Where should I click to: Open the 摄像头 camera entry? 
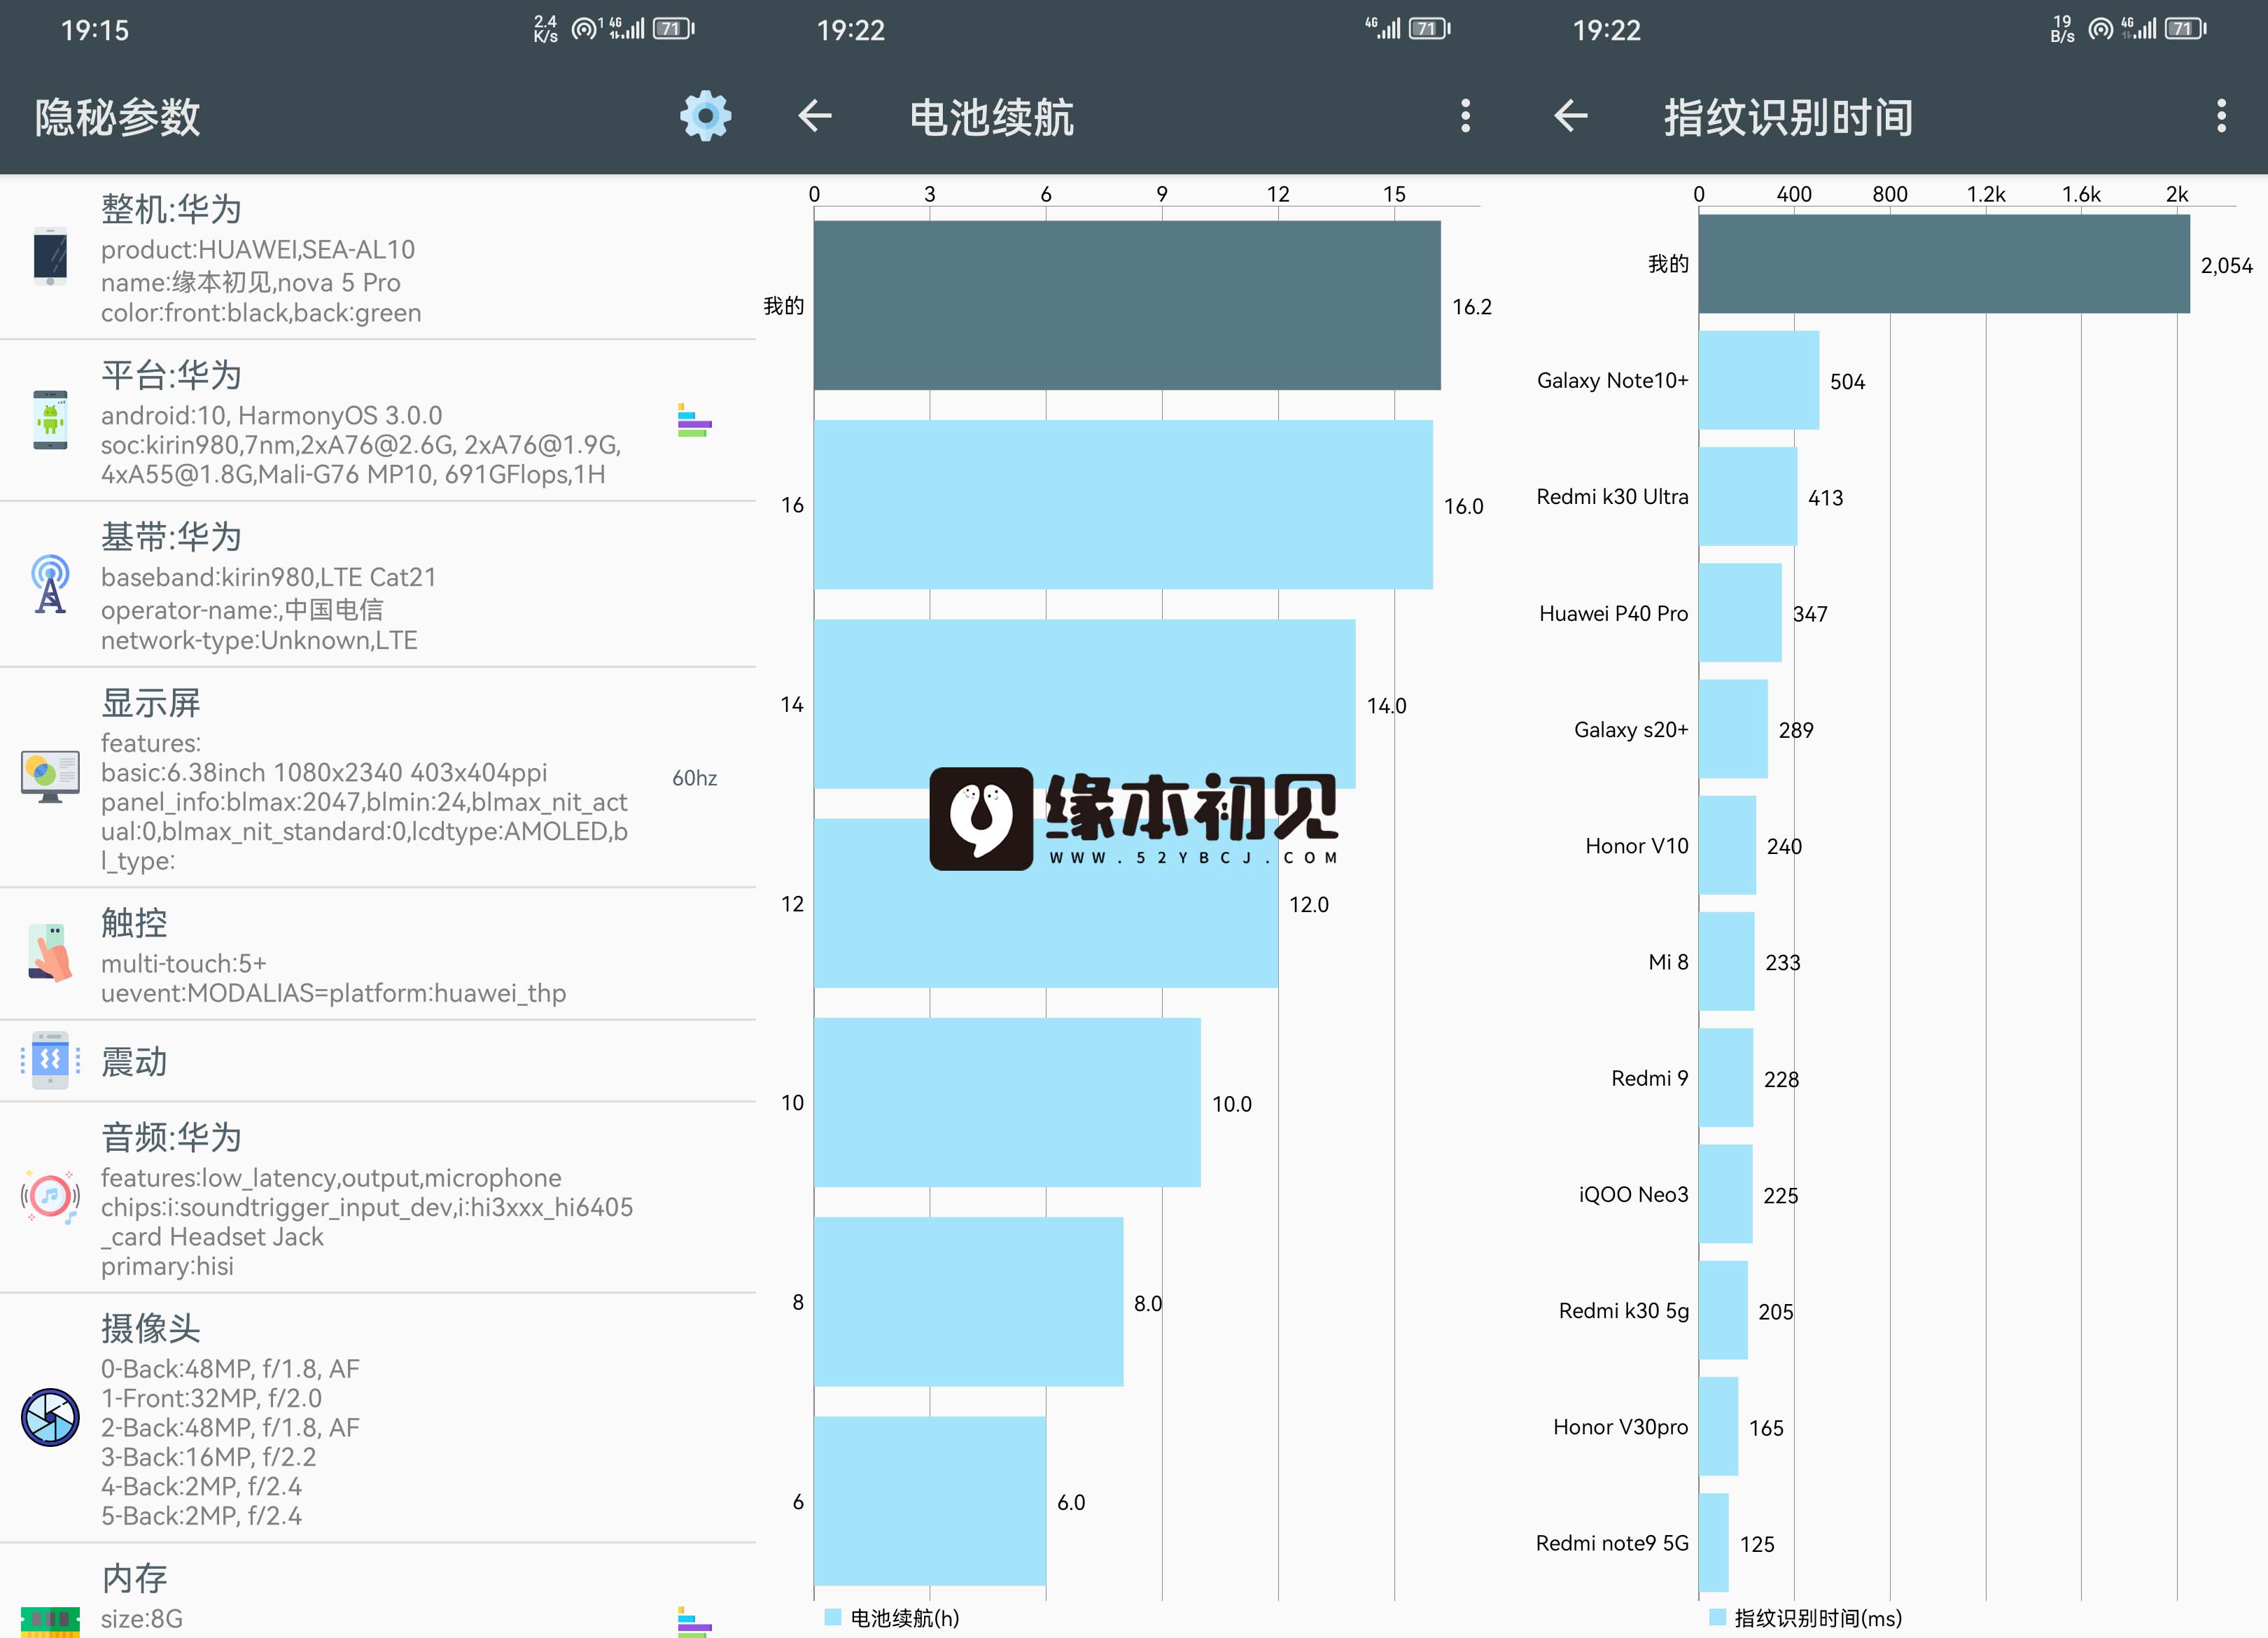(x=378, y=1418)
